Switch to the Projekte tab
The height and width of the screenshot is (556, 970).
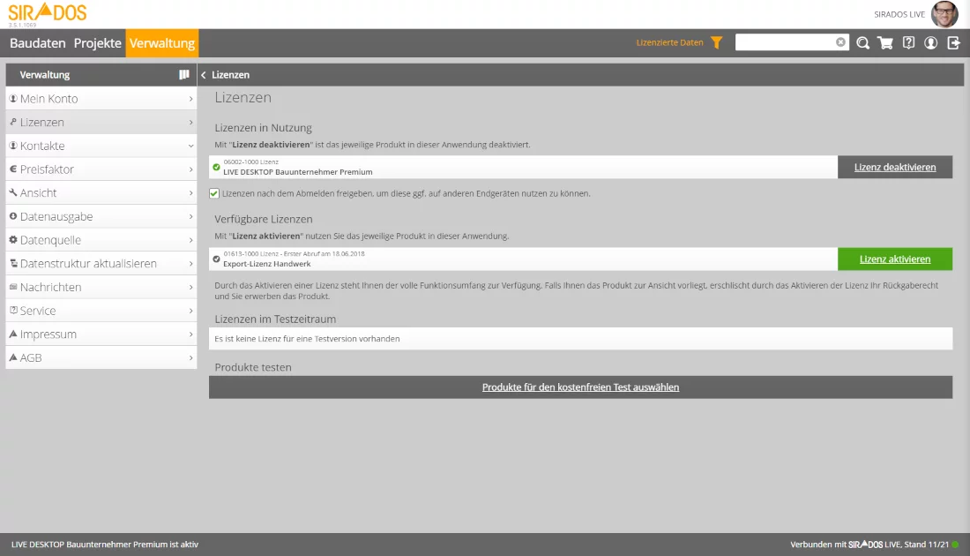coord(97,43)
